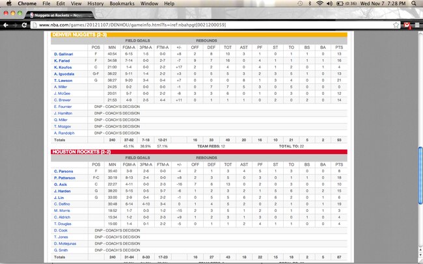Click the nba.com address bar
423x264 pixels.
(x=210, y=25)
